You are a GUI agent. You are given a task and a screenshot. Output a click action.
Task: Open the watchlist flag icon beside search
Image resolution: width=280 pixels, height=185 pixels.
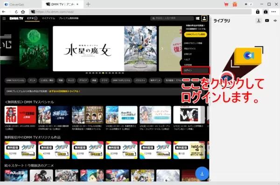pos(198,18)
